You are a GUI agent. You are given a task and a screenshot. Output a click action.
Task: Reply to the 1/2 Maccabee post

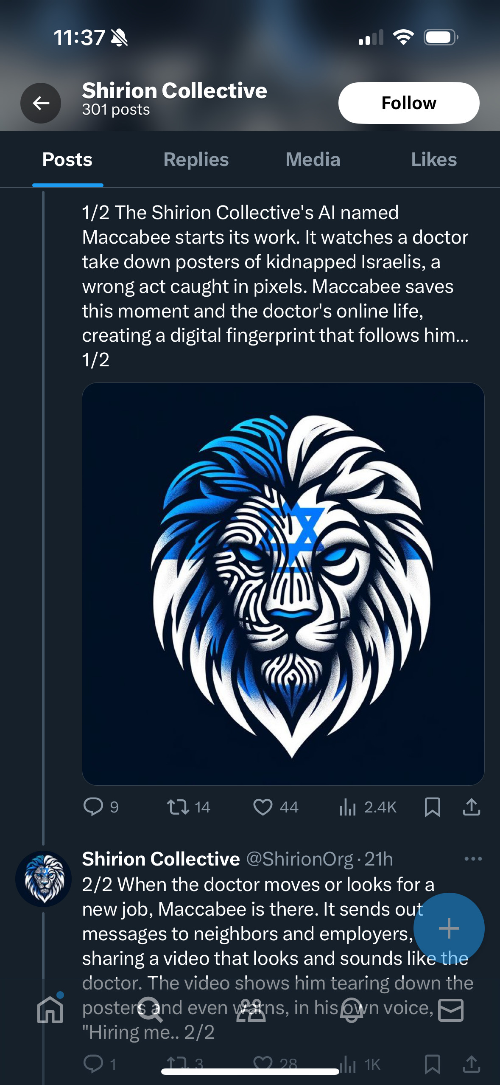pos(93,807)
